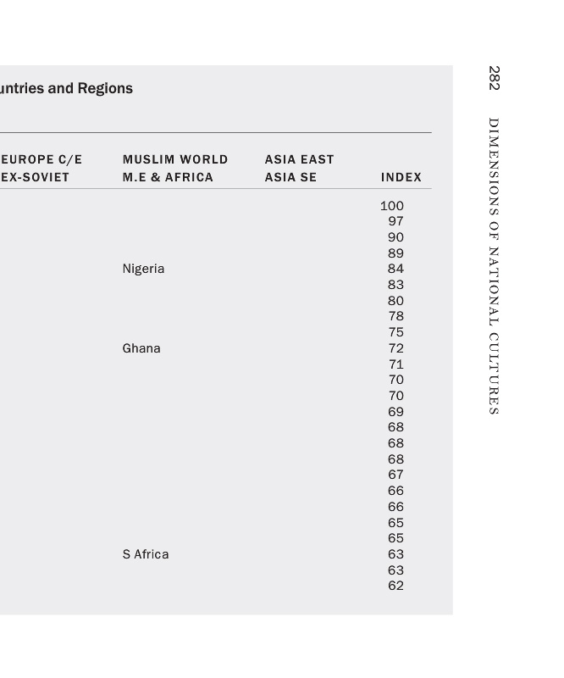Select the ASIA SE subheader text

click(290, 177)
